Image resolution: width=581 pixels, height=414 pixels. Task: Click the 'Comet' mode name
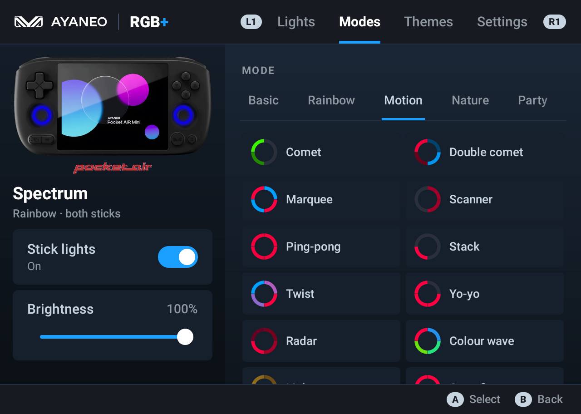pyautogui.click(x=304, y=152)
